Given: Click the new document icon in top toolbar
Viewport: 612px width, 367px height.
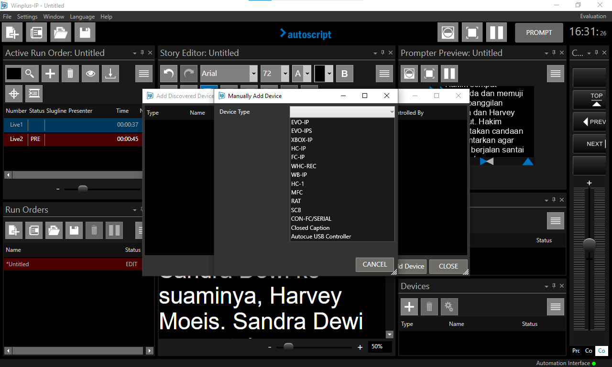Looking at the screenshot, I should click(12, 32).
